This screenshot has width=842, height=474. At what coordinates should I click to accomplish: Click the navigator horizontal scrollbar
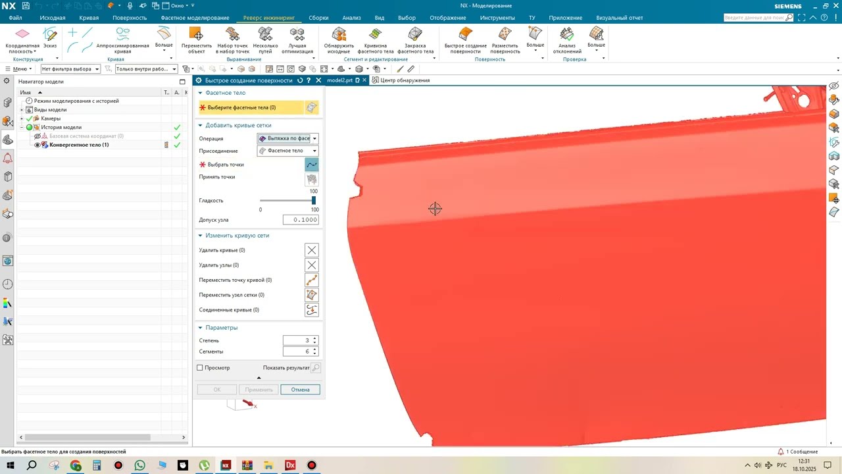click(x=87, y=438)
